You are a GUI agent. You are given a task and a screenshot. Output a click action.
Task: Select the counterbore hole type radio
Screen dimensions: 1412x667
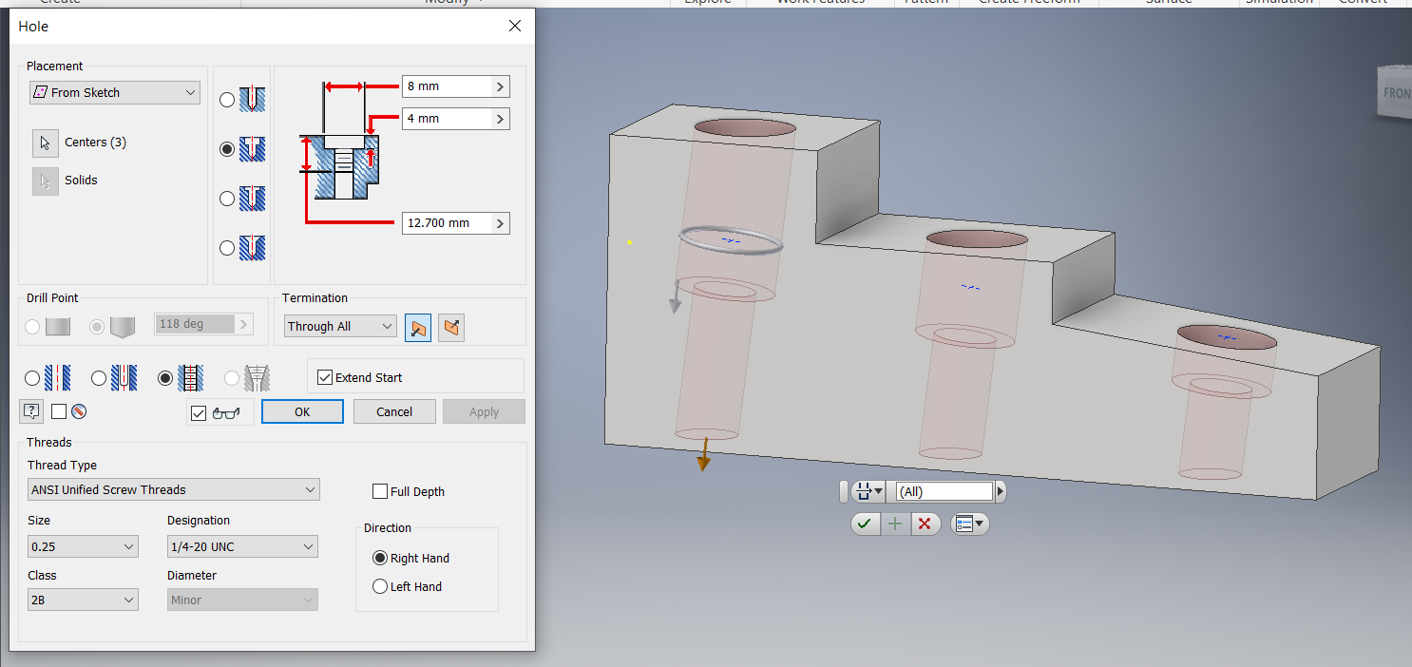click(x=227, y=149)
